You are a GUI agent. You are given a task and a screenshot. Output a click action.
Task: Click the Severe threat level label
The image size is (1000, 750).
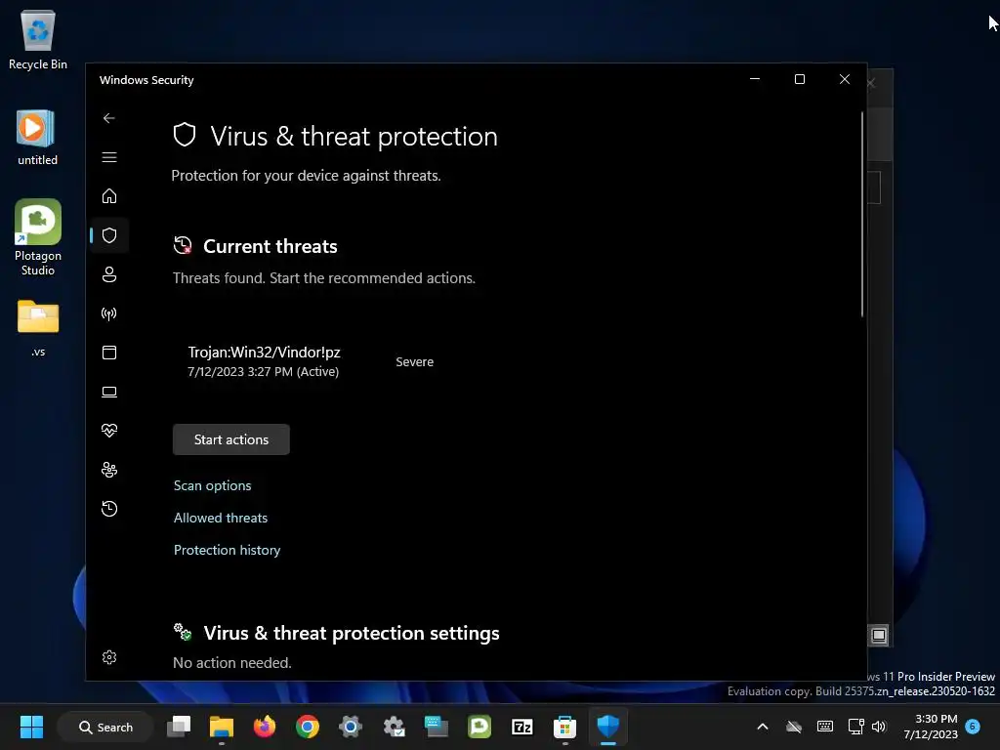click(414, 361)
